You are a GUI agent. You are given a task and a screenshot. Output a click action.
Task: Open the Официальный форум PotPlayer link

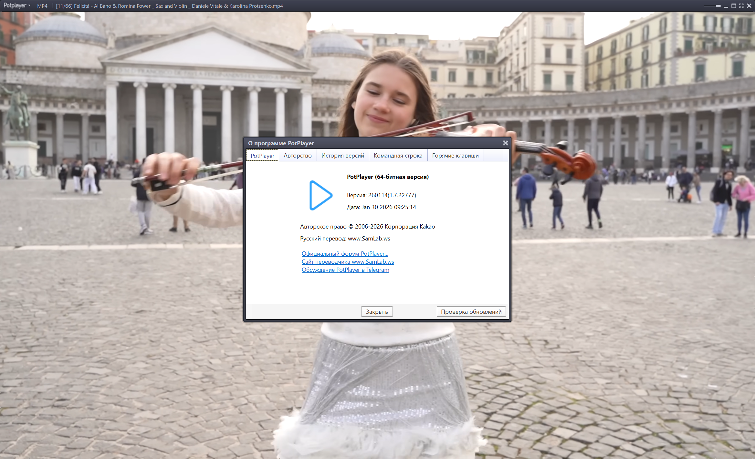[345, 254]
